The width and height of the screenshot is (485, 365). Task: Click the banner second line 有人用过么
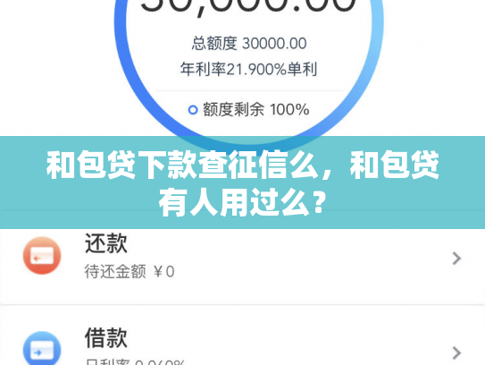(242, 203)
